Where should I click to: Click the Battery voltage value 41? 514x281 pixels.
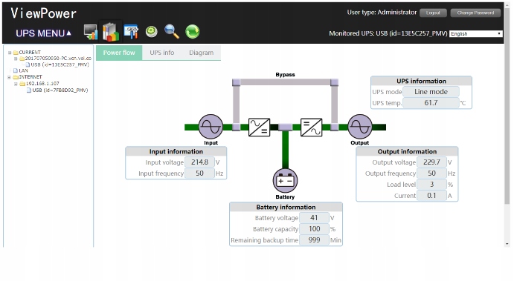314,218
